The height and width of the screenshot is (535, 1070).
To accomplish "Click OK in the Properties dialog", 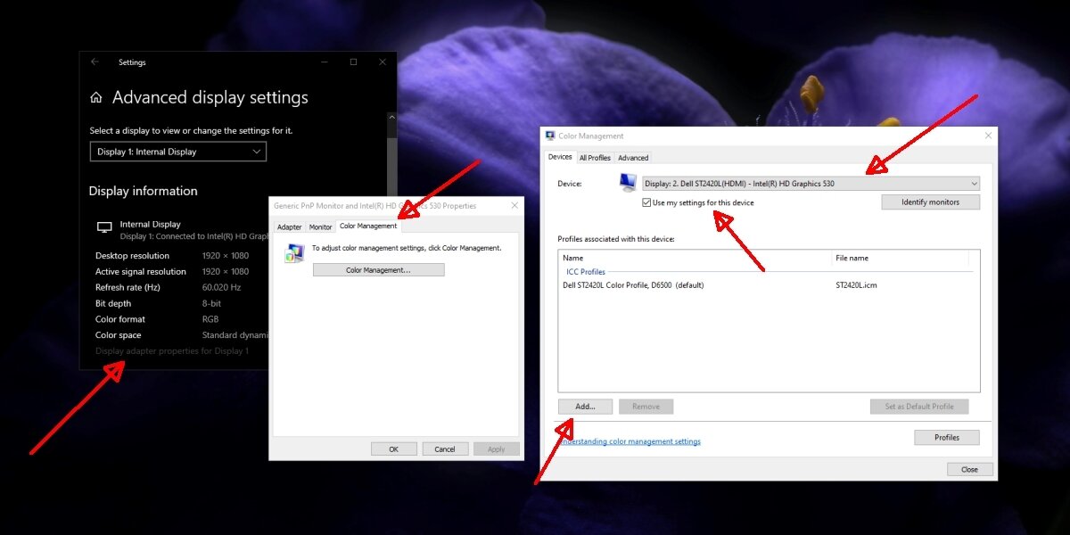I will (x=393, y=449).
